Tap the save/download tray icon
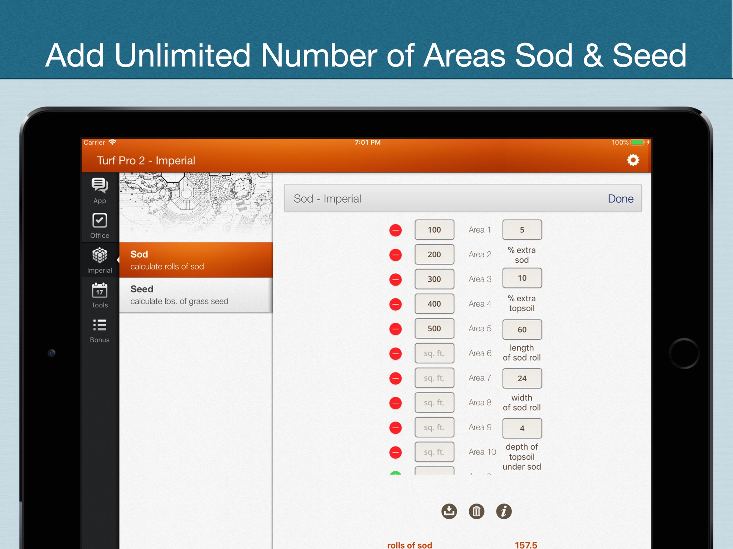Screen dimensions: 733x549 pyautogui.click(x=449, y=511)
